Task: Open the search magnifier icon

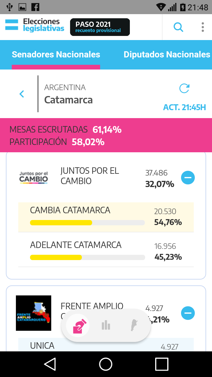Action: click(x=178, y=27)
